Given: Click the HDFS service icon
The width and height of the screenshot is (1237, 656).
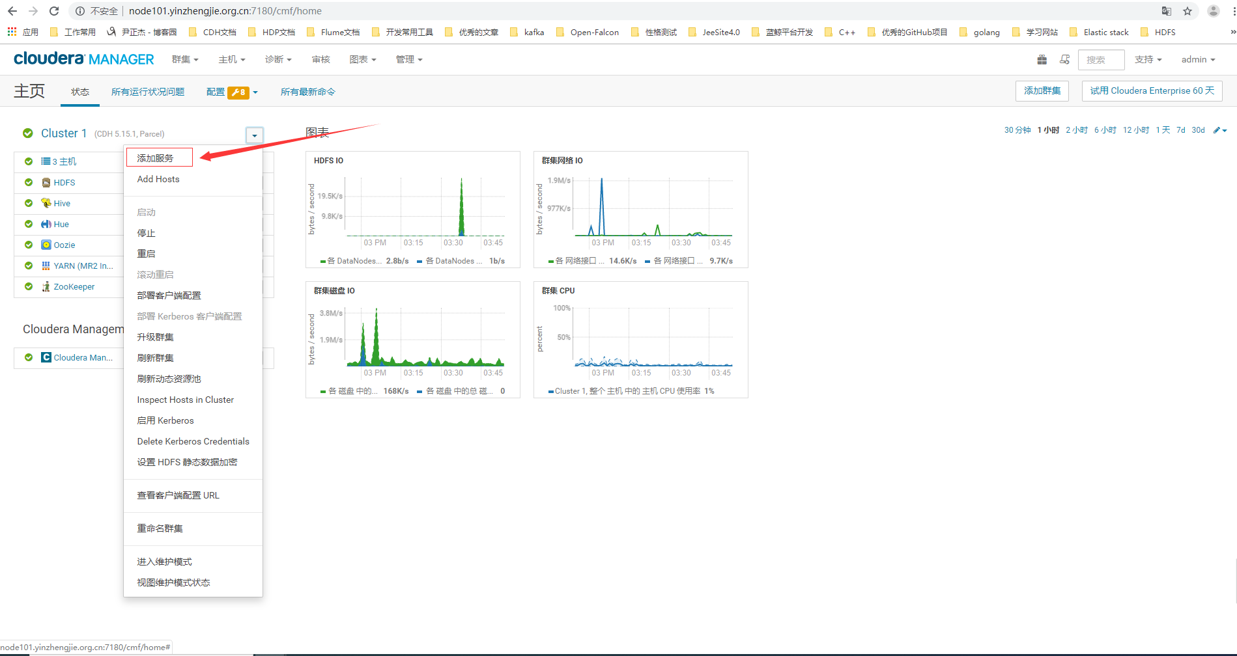Looking at the screenshot, I should 46,183.
